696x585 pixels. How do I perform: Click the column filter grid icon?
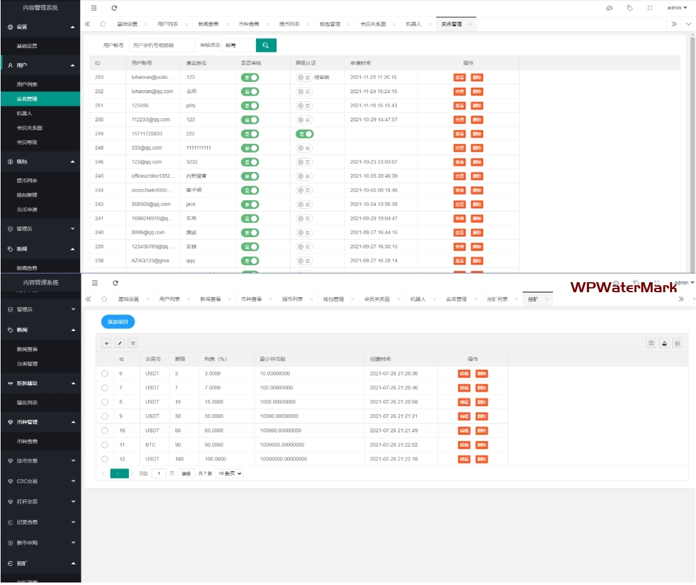pyautogui.click(x=651, y=343)
